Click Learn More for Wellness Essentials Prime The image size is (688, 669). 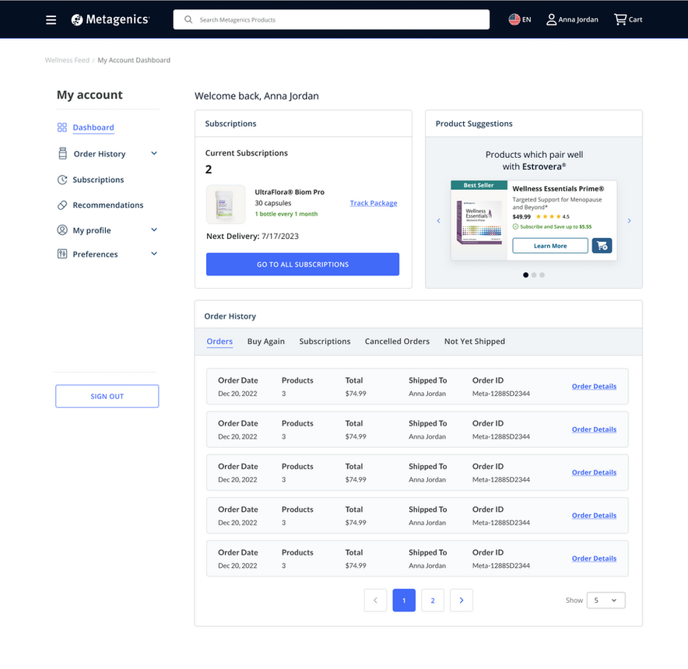[x=550, y=246]
